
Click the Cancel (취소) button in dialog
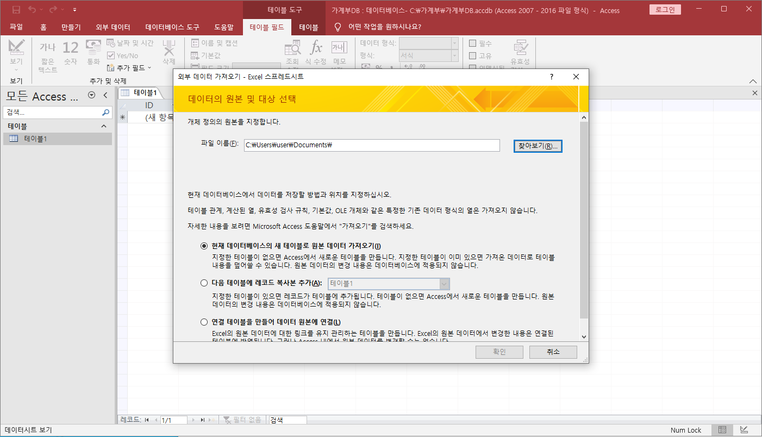553,352
